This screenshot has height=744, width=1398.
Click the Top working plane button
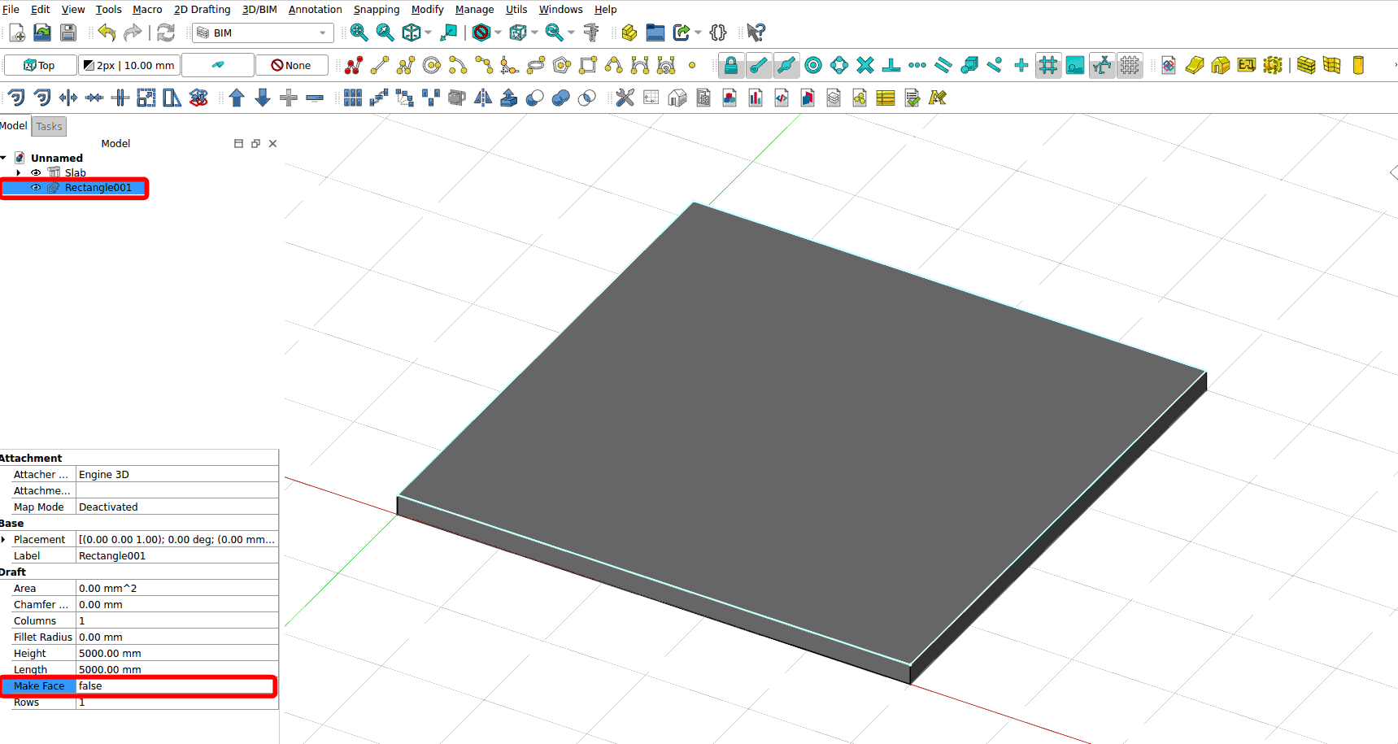point(40,65)
